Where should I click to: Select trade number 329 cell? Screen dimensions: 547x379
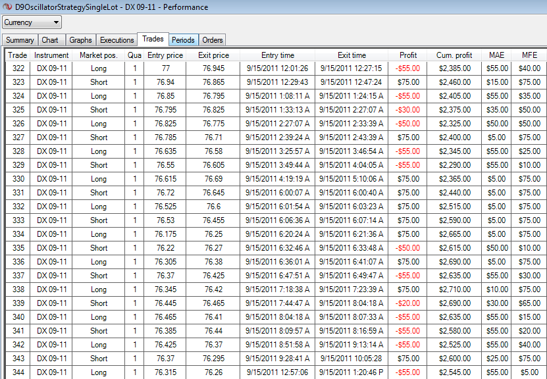[18, 165]
